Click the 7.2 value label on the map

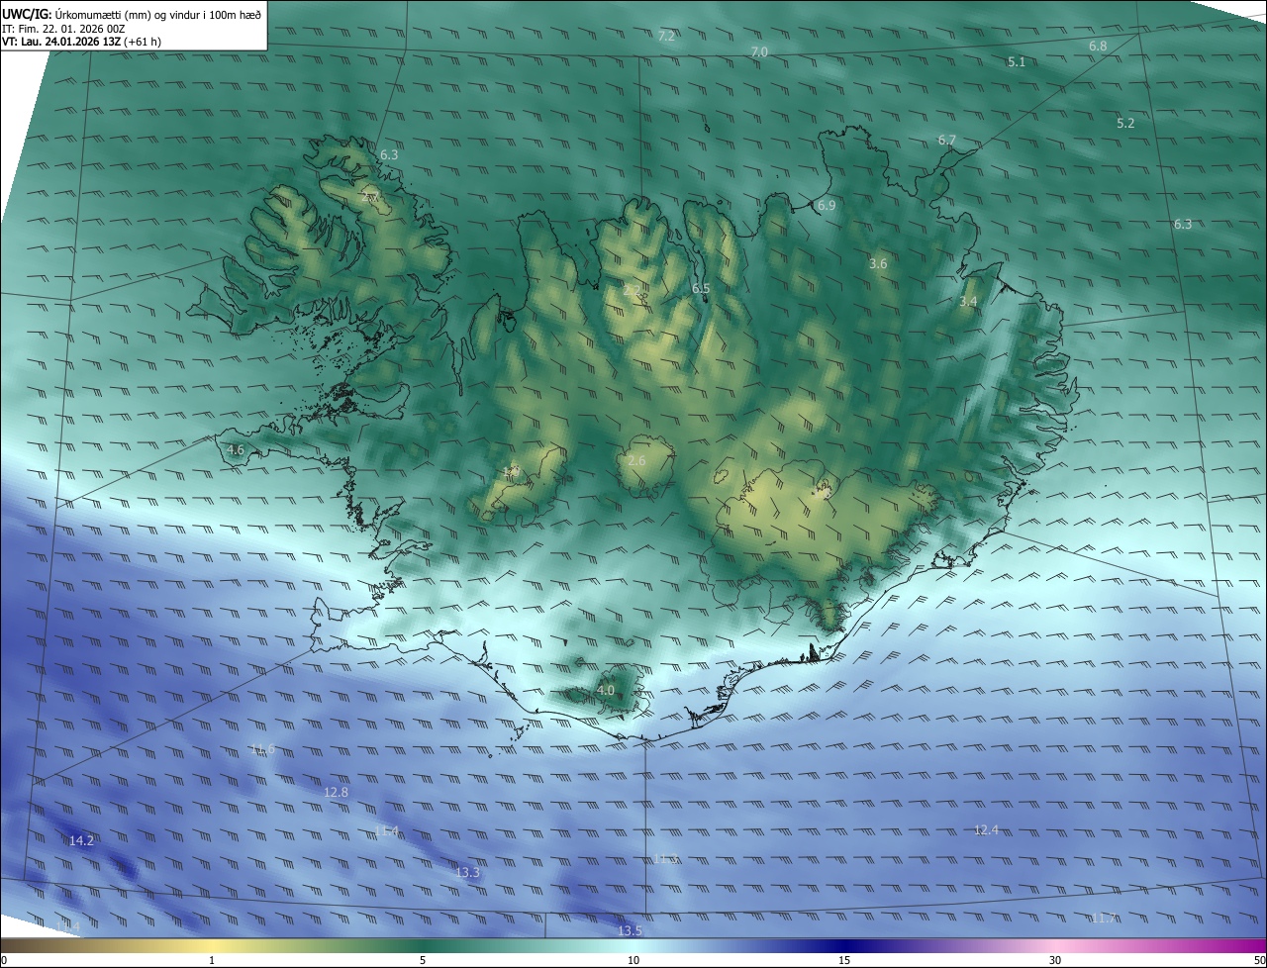(x=666, y=36)
